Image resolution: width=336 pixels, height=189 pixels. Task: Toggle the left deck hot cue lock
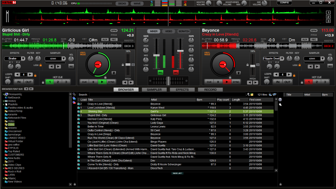pyautogui.click(x=43, y=82)
